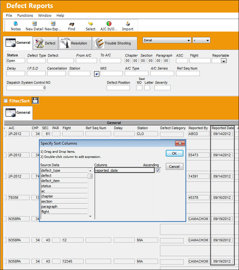Click the Dispatch System Control NO field
This screenshot has height=270, width=239.
tap(26, 88)
